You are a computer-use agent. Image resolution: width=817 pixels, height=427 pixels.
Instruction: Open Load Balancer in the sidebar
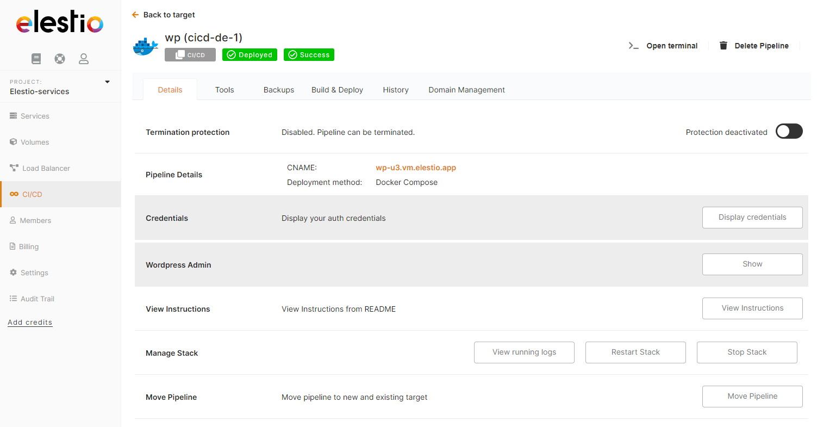(x=46, y=168)
